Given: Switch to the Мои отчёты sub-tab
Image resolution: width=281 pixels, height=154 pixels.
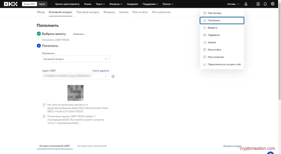Looking at the screenshot, I should tap(140, 12).
